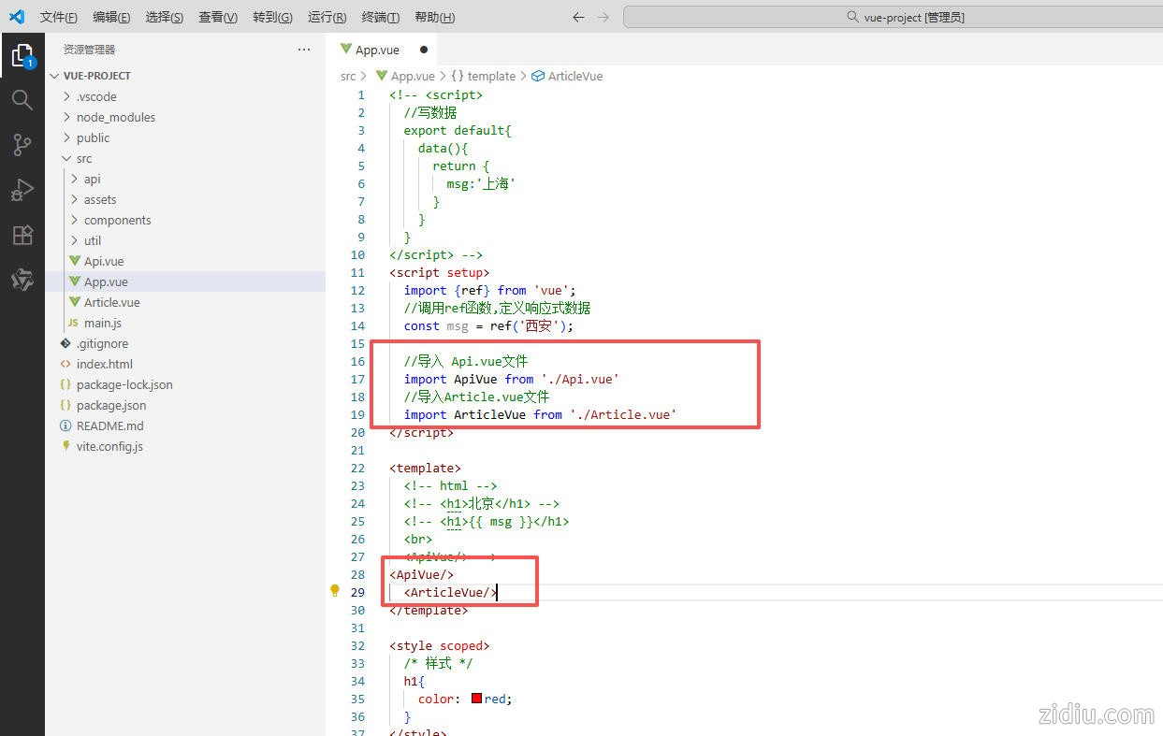Click the unsaved dot on App.vue tab
This screenshot has width=1163, height=736.
[424, 50]
